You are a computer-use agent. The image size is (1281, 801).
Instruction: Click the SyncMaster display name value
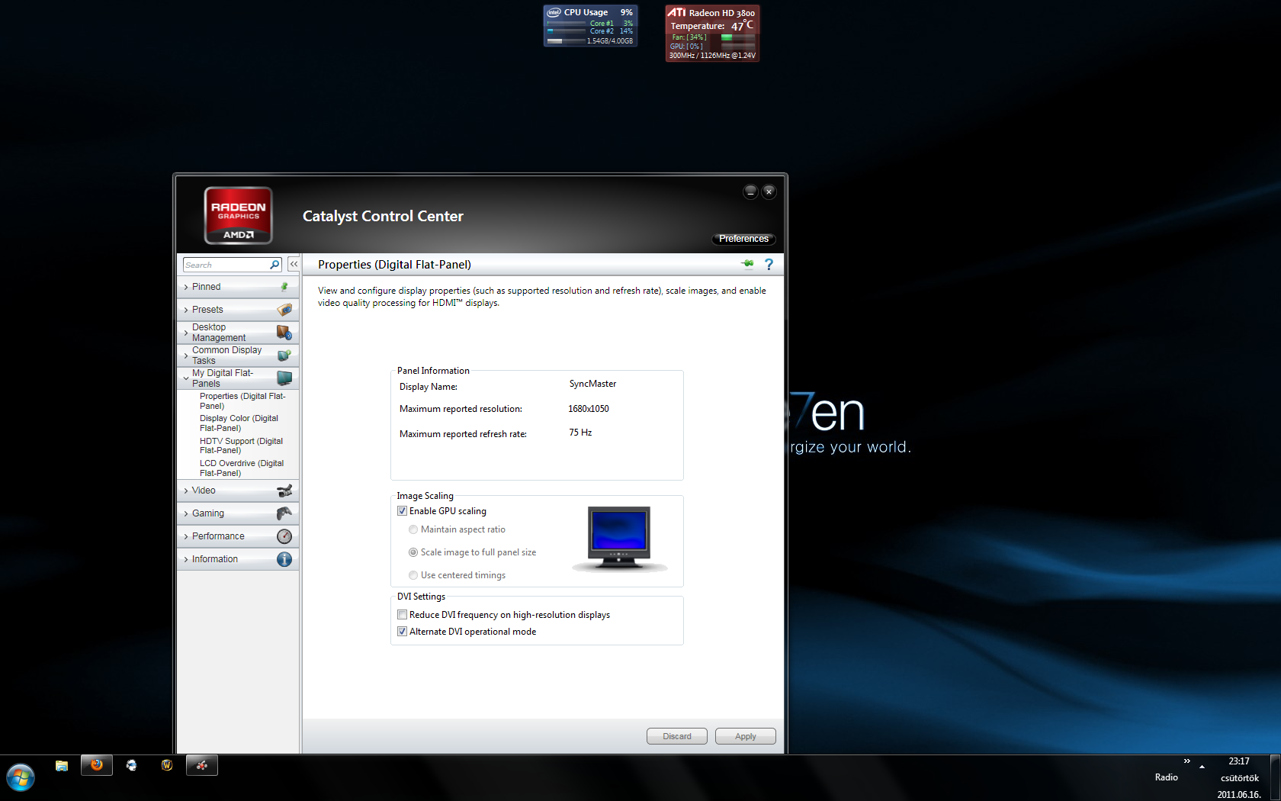click(592, 384)
